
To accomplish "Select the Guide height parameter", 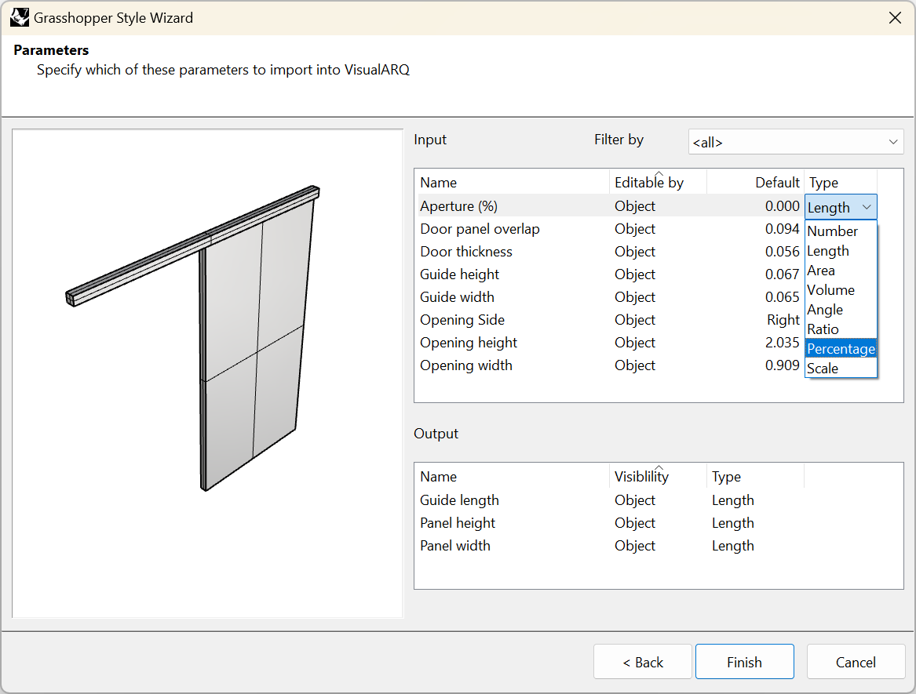I will coord(610,274).
